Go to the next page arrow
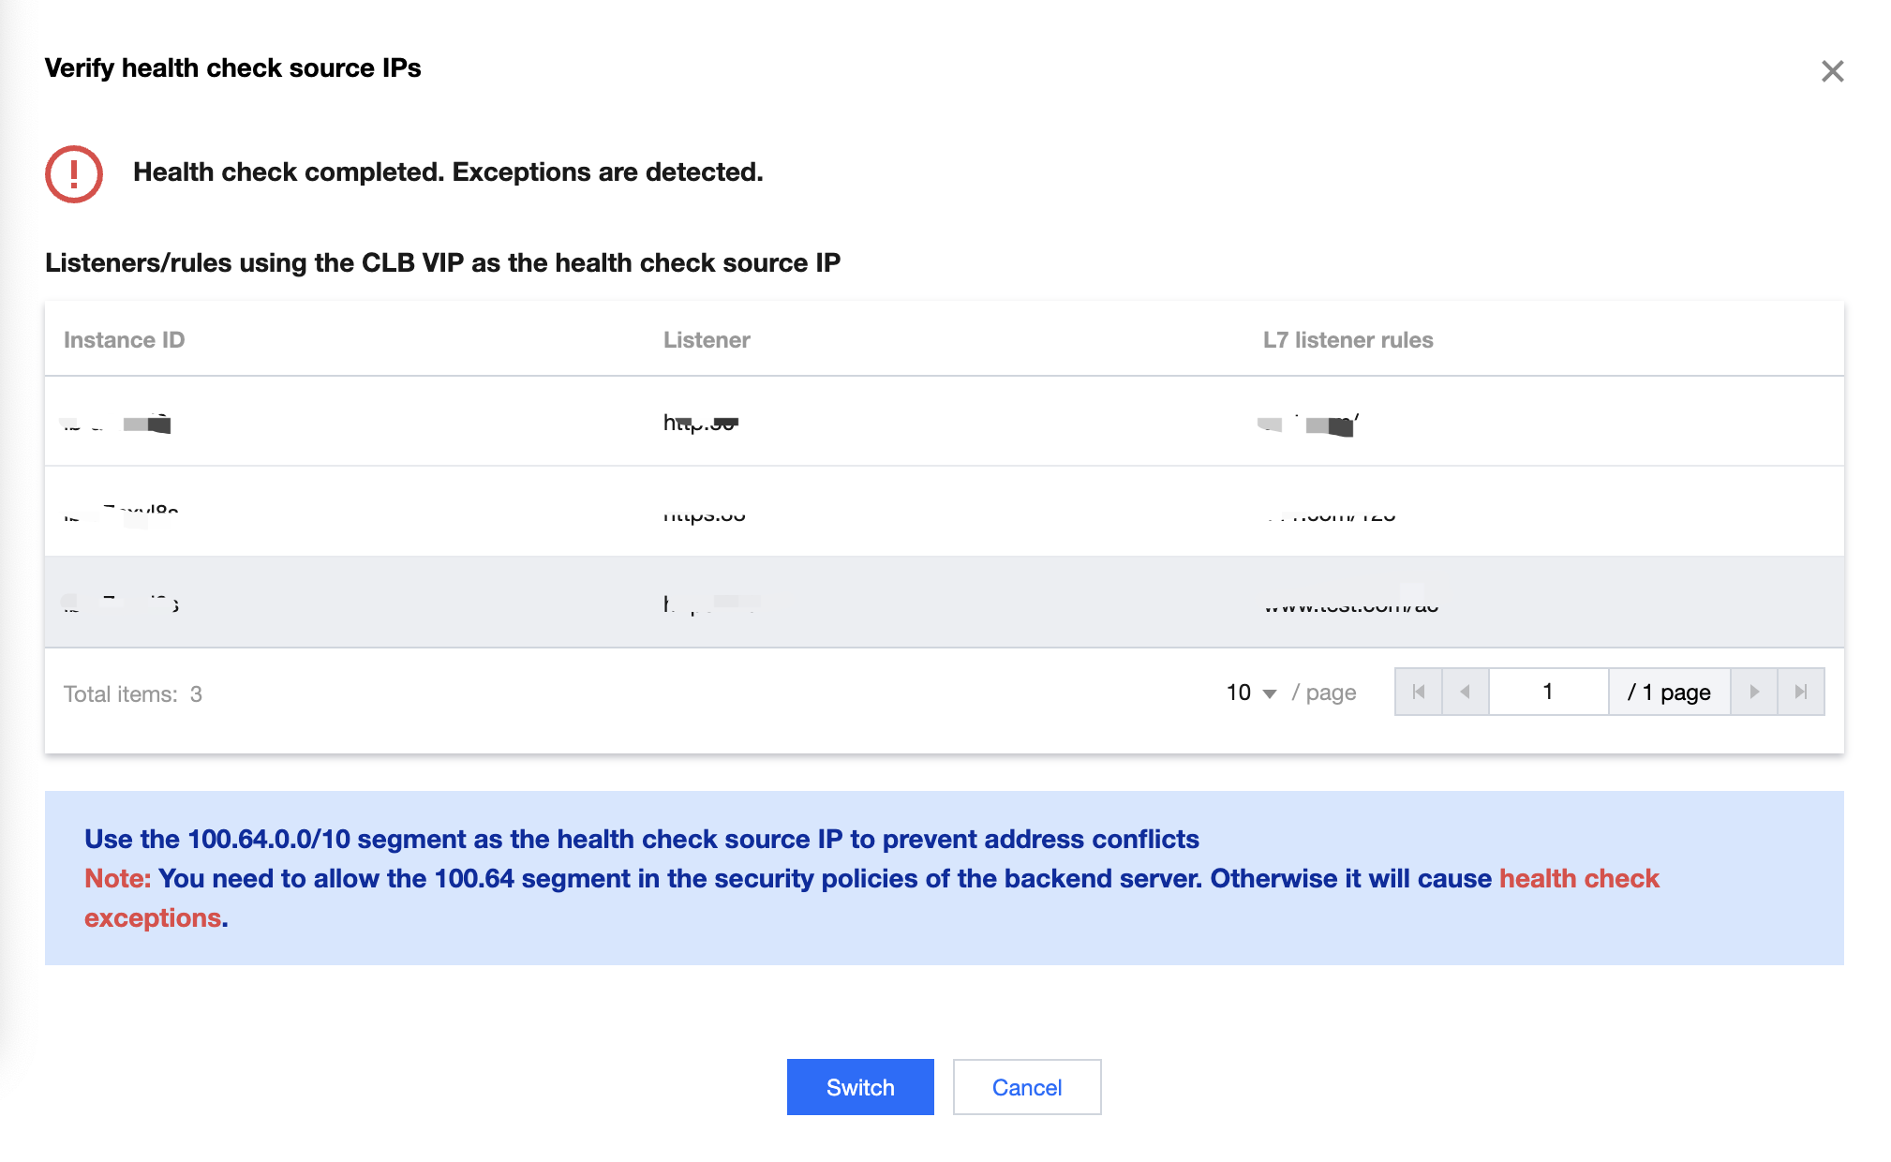The width and height of the screenshot is (1891, 1162). point(1754,693)
